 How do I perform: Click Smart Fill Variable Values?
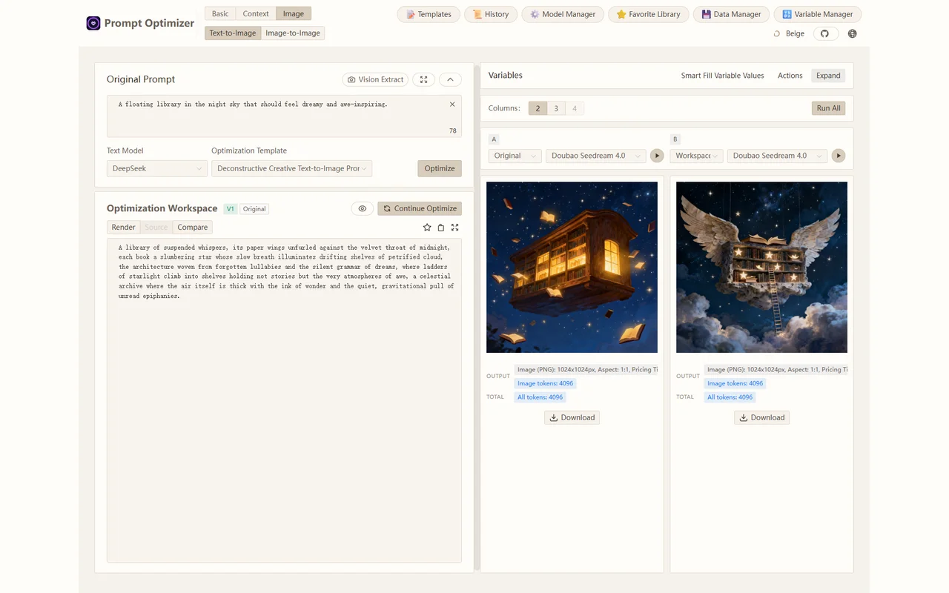pyautogui.click(x=722, y=76)
